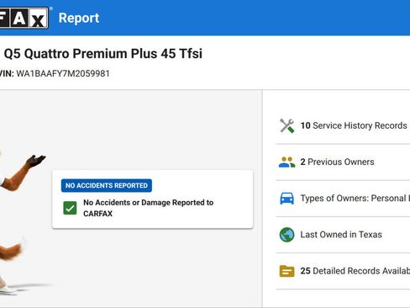Image resolution: width=410 pixels, height=308 pixels.
Task: Click the VIN label
Action: pos(7,73)
